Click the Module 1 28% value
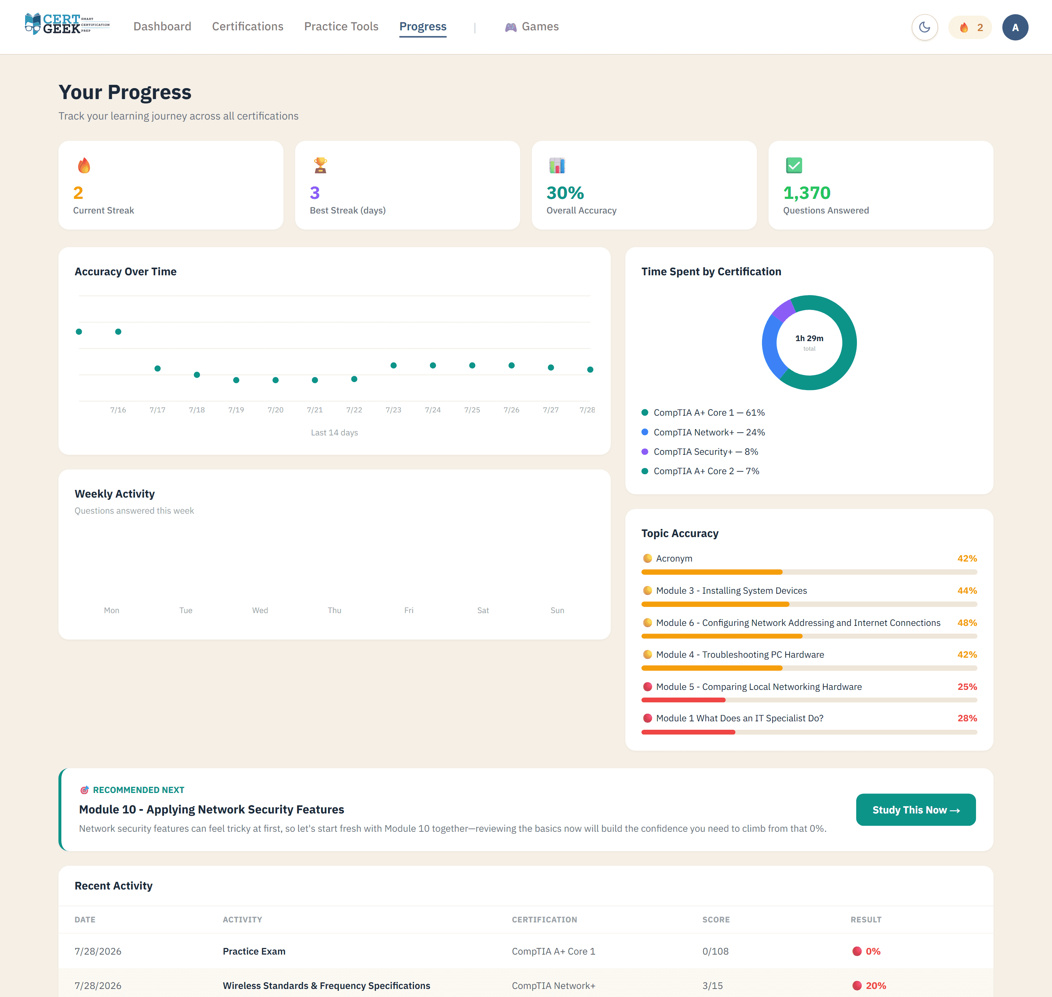1052x997 pixels. pos(967,718)
